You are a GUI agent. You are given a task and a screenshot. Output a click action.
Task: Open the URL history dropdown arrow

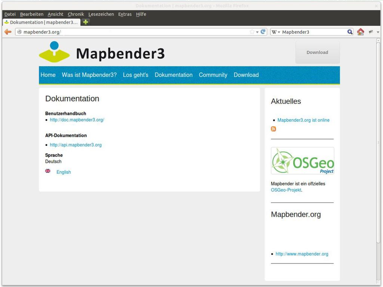257,32
